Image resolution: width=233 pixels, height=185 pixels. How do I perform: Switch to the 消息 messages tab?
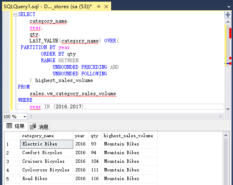(39, 127)
